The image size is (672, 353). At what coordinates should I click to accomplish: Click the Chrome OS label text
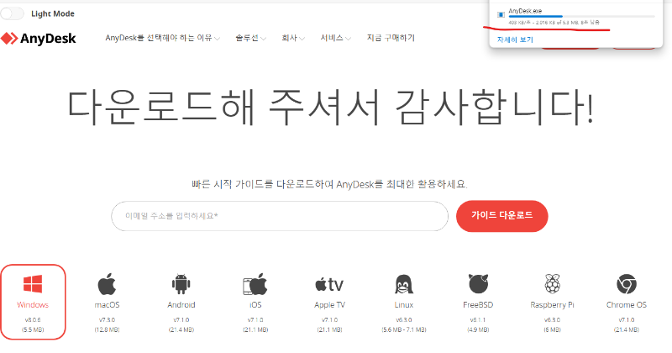point(626,305)
